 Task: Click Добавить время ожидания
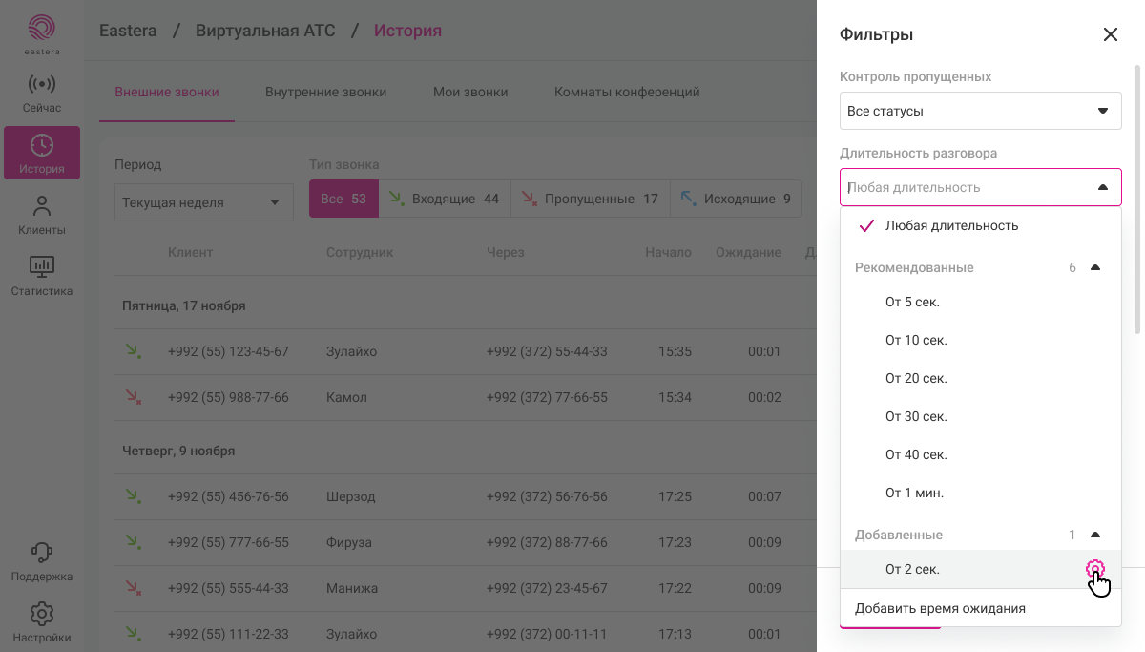point(940,608)
